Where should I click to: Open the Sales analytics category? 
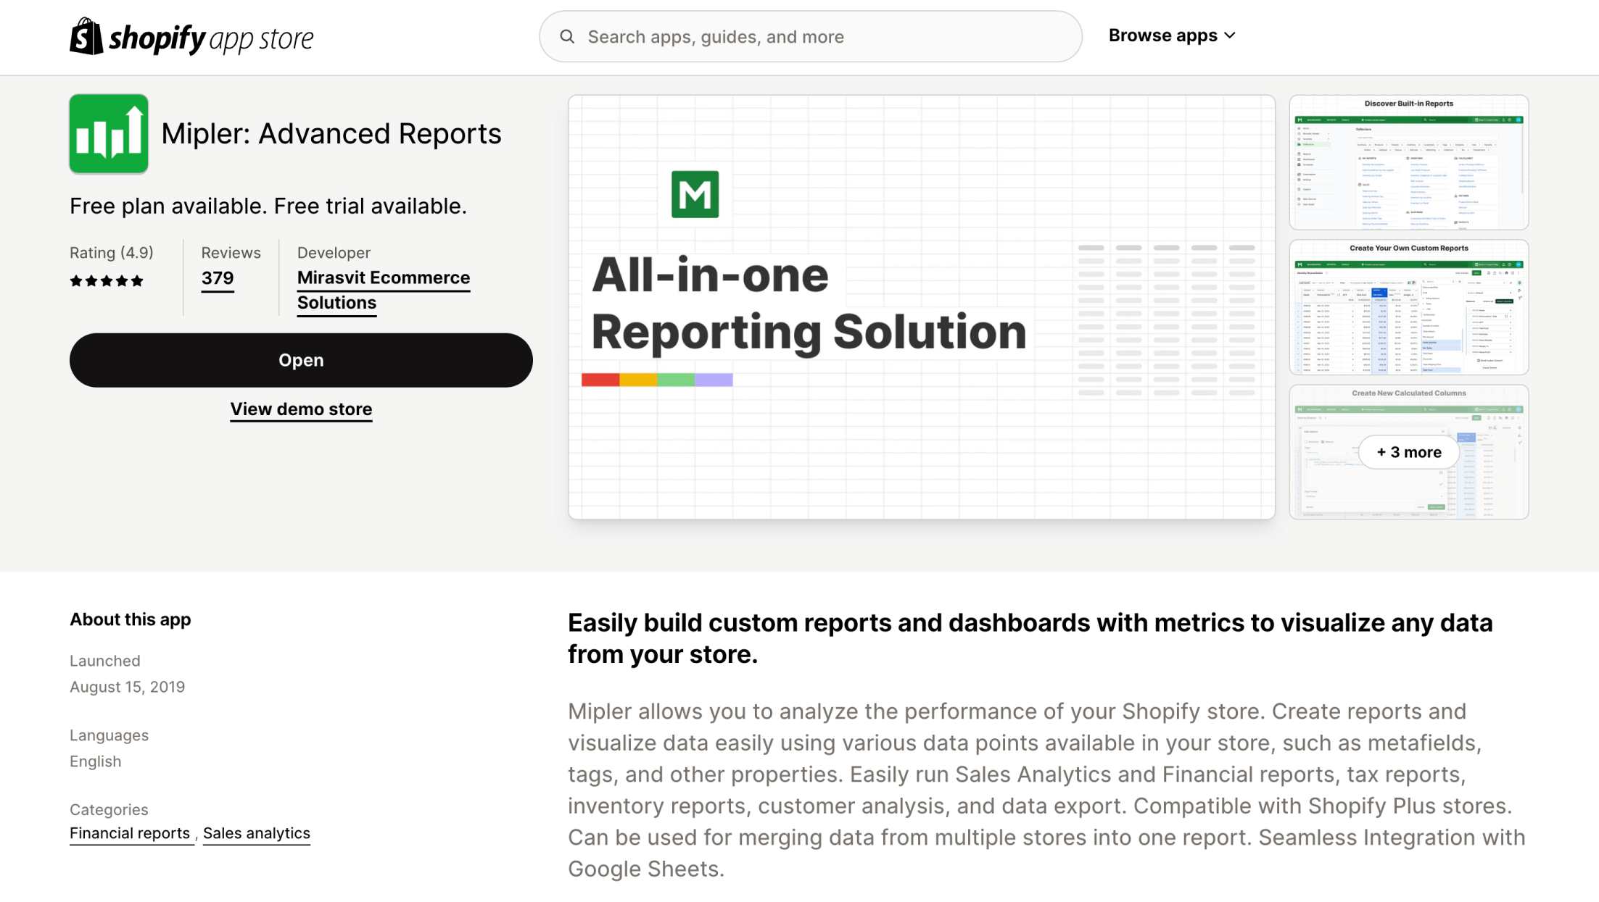[257, 833]
